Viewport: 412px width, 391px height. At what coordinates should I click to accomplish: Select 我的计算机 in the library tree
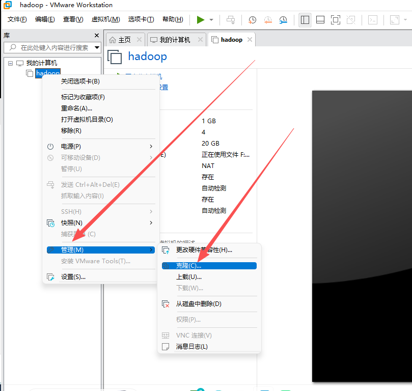point(42,63)
